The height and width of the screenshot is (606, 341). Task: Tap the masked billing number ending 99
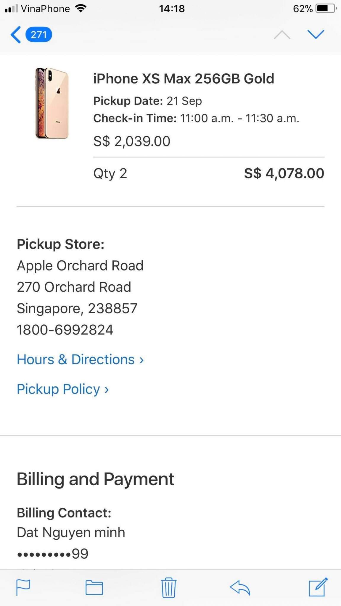[53, 554]
